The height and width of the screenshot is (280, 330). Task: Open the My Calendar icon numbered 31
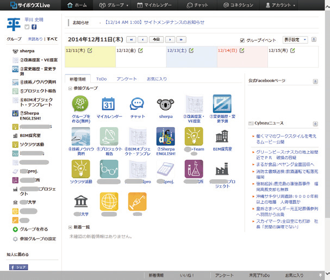point(109,104)
